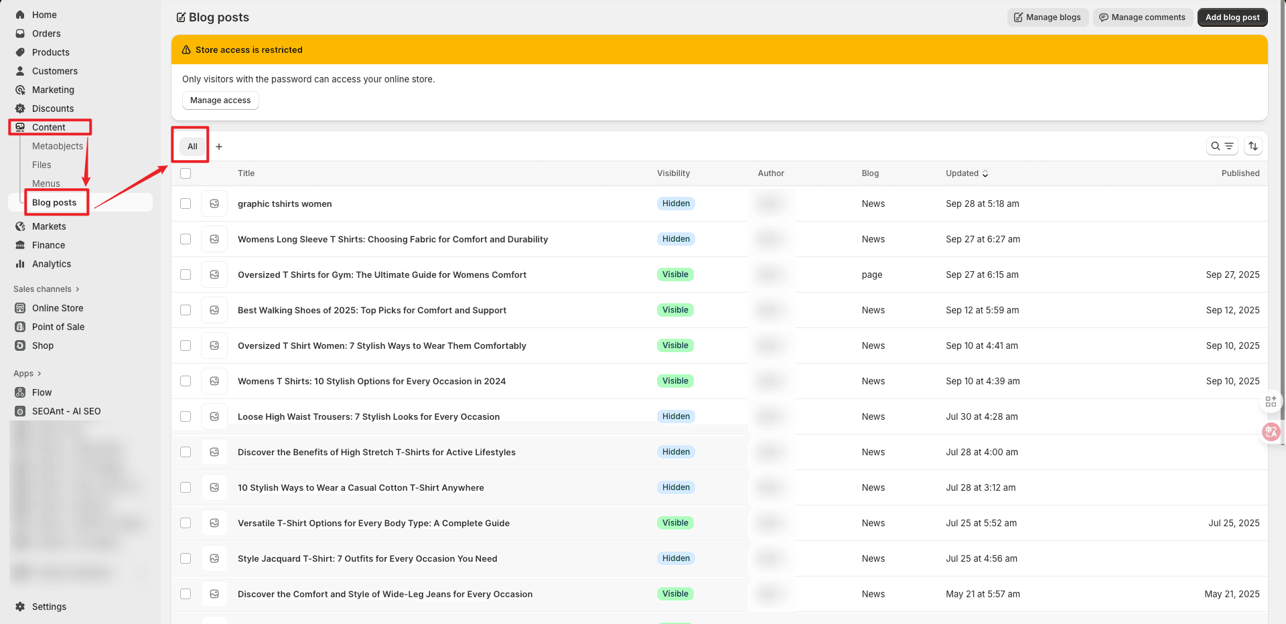This screenshot has height=624, width=1286.
Task: Open the Flow app icon
Action: [x=20, y=392]
